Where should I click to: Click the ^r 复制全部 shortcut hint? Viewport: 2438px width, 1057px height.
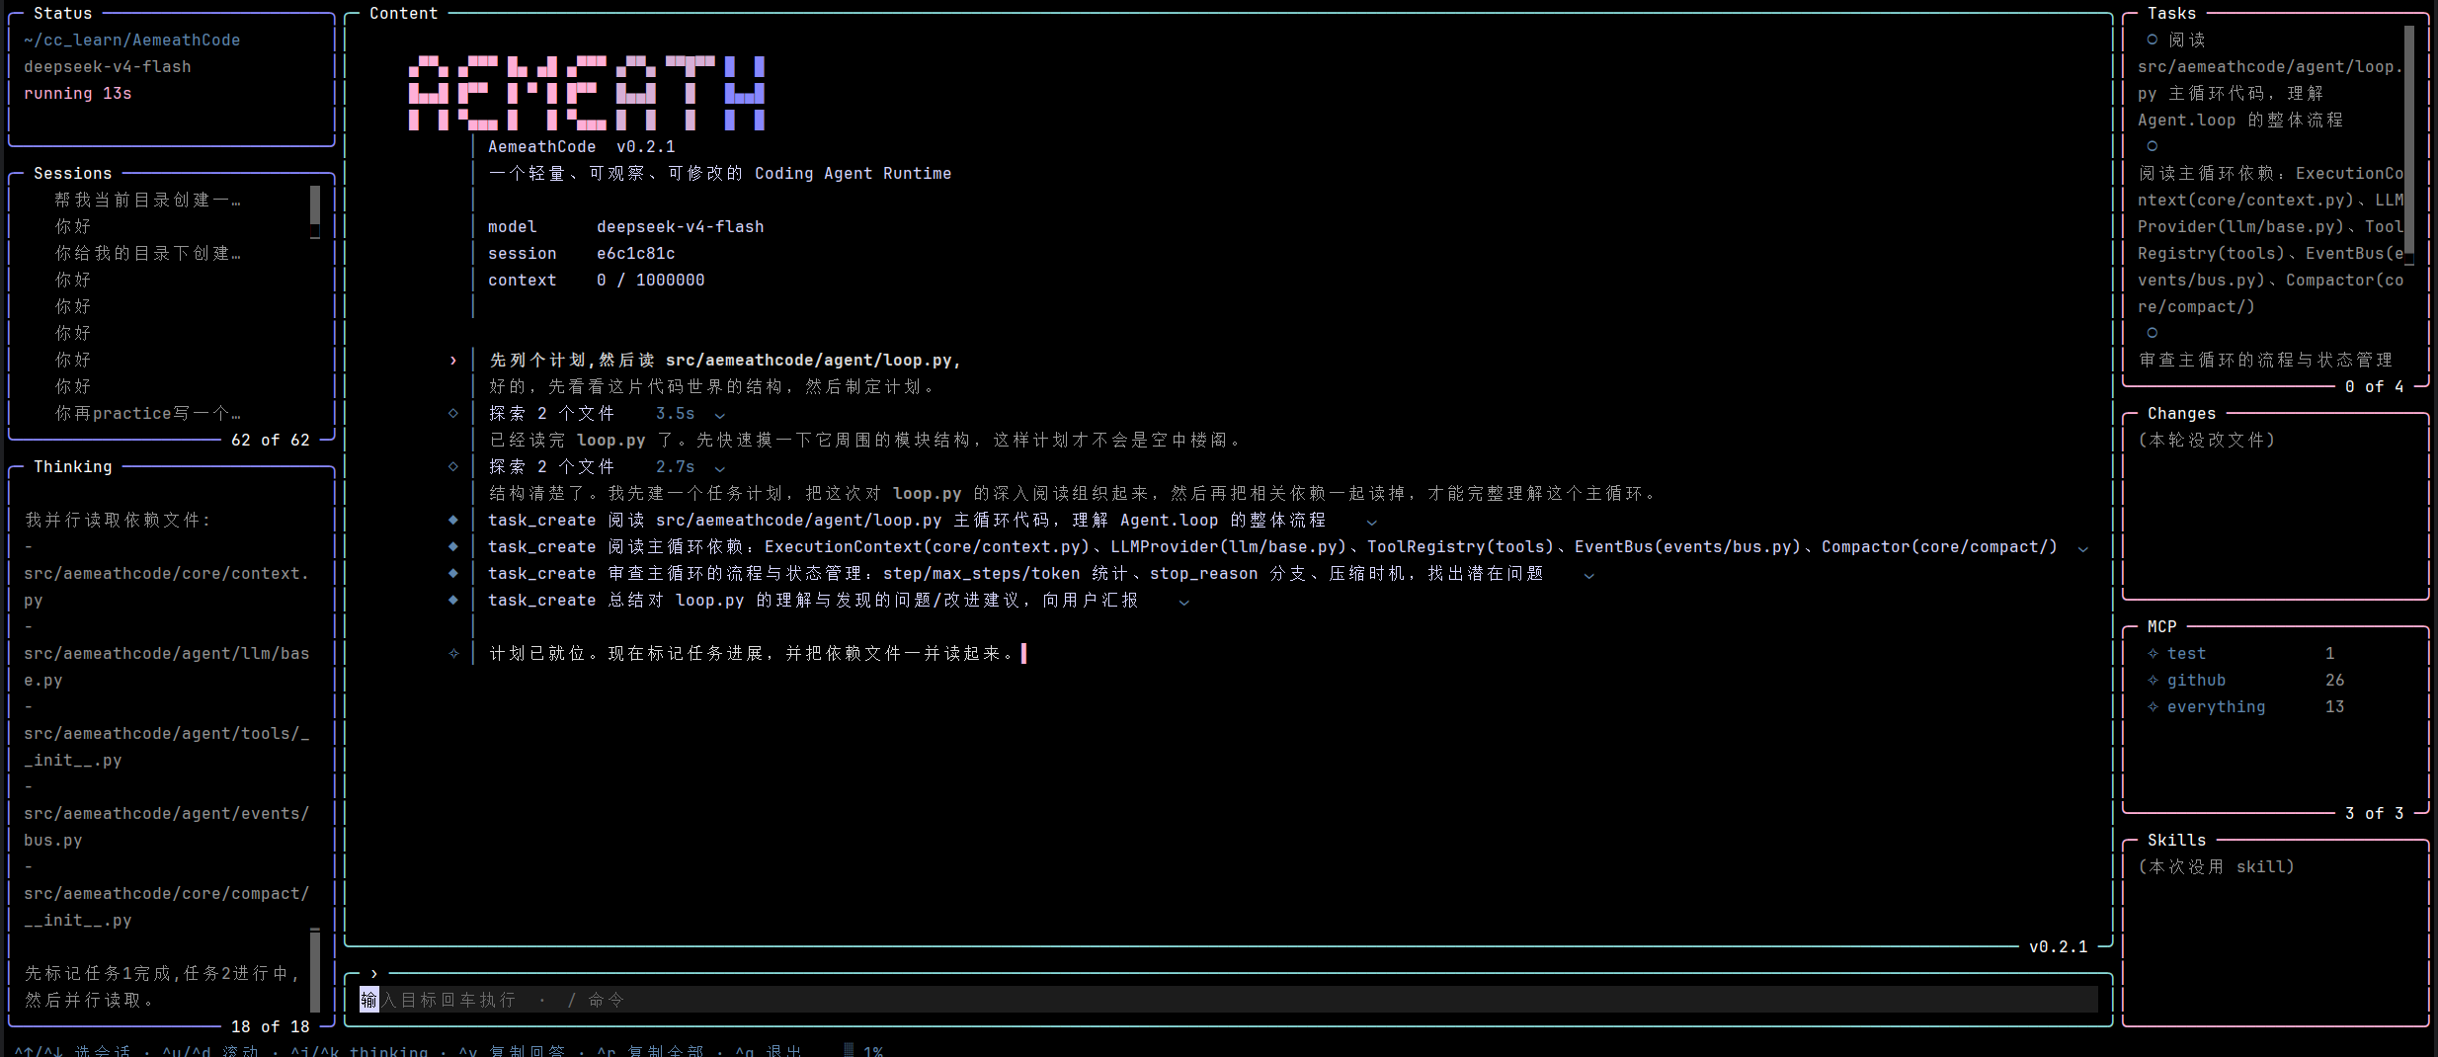tap(650, 1051)
